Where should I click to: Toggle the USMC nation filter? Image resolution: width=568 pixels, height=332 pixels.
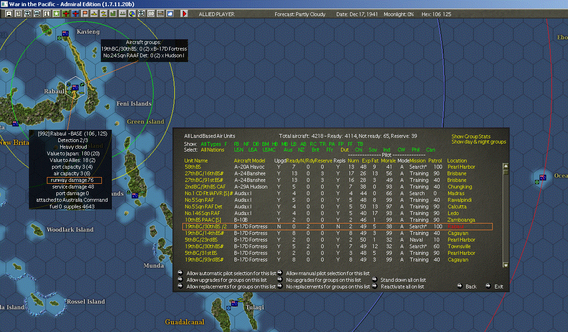point(269,150)
